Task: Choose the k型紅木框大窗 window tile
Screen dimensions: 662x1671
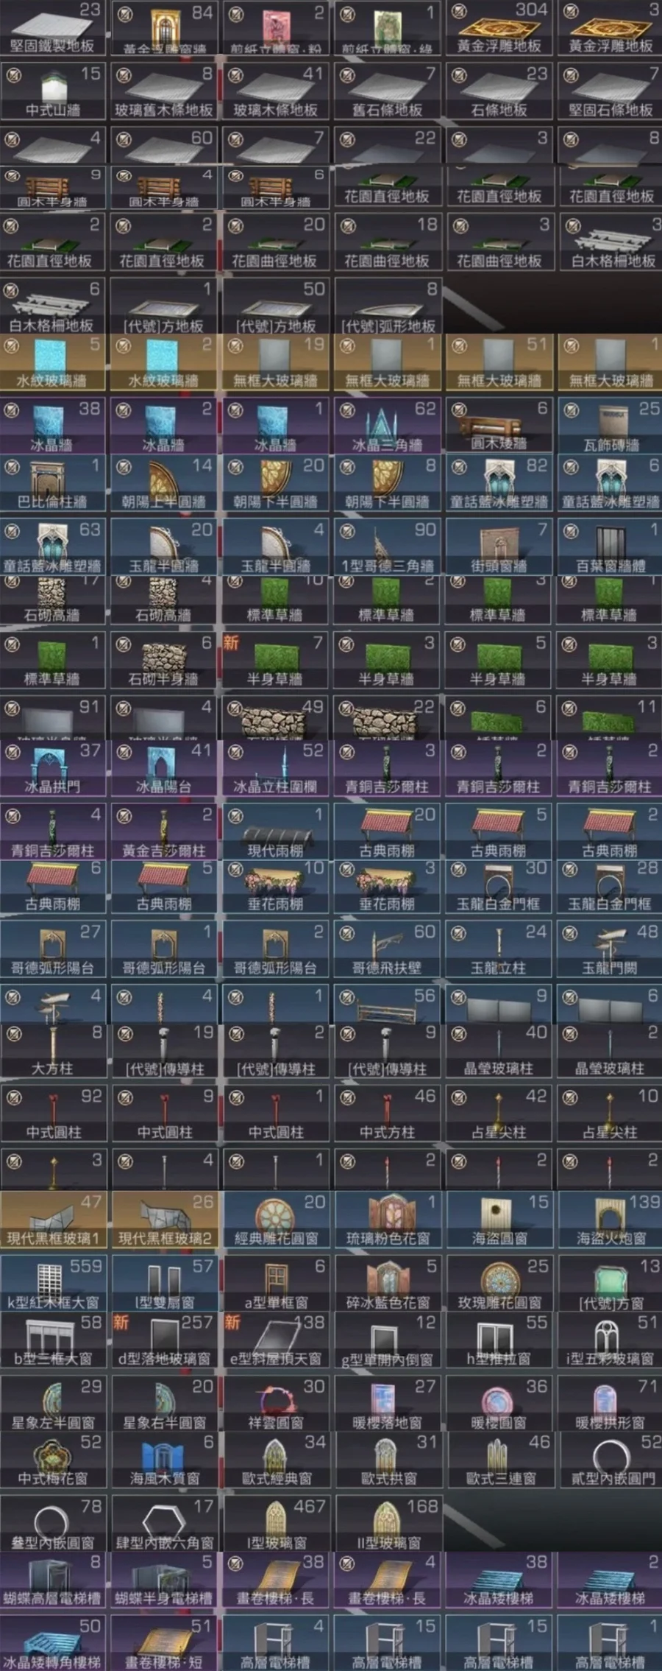Action: coord(54,1284)
